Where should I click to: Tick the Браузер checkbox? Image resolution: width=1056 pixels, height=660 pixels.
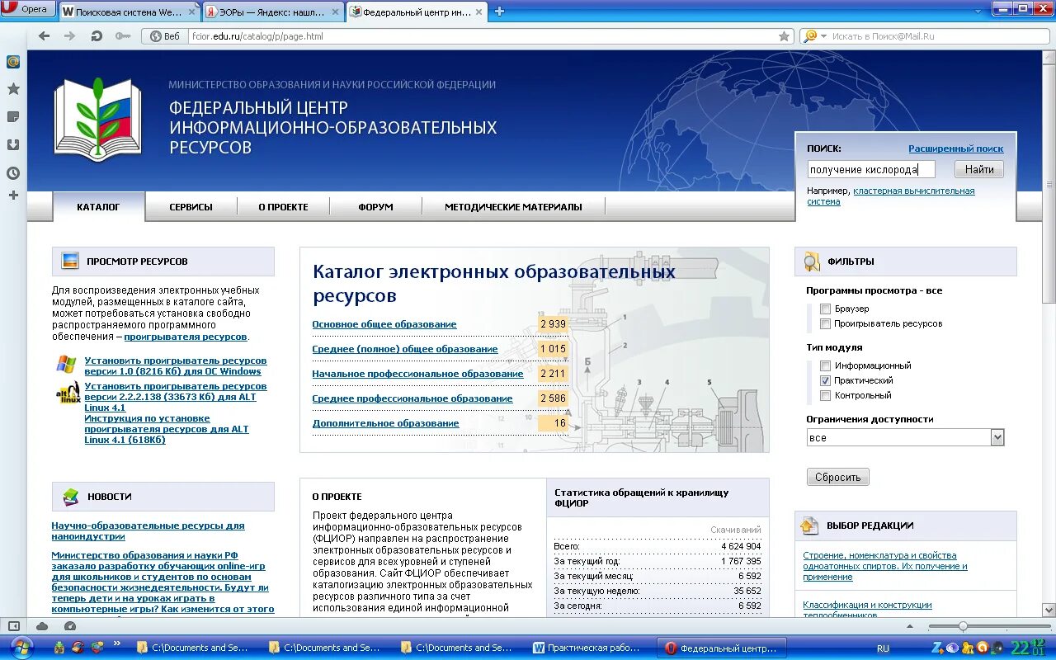826,309
